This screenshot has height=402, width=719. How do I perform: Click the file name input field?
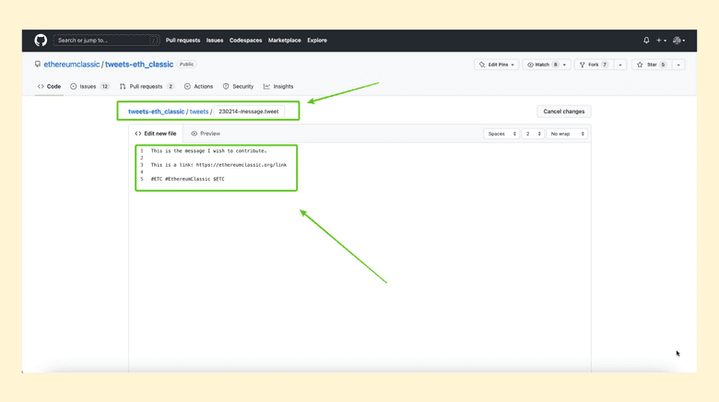[x=249, y=112]
